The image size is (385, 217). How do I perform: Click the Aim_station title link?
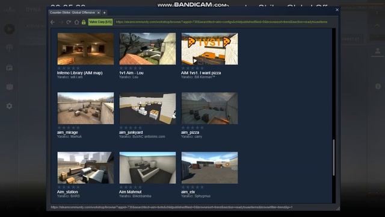(67, 192)
